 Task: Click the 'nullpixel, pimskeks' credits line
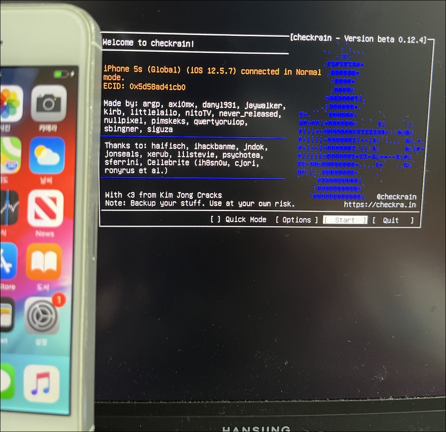point(176,121)
